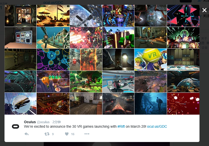Select the Earth space station thumbnail
Viewport: 209px width, 146px height.
pos(86,16)
